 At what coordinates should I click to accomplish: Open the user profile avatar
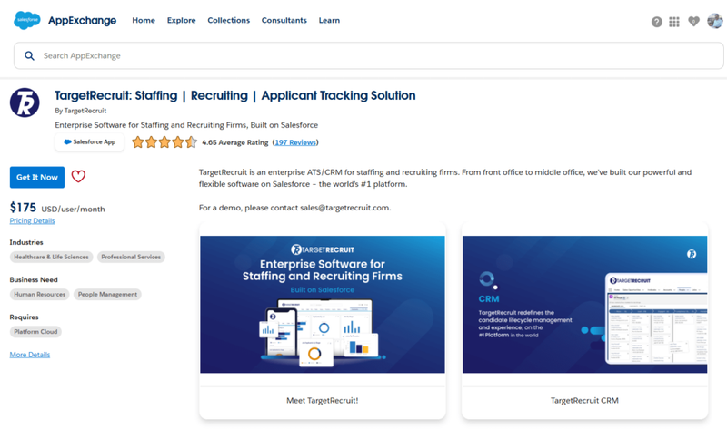714,21
